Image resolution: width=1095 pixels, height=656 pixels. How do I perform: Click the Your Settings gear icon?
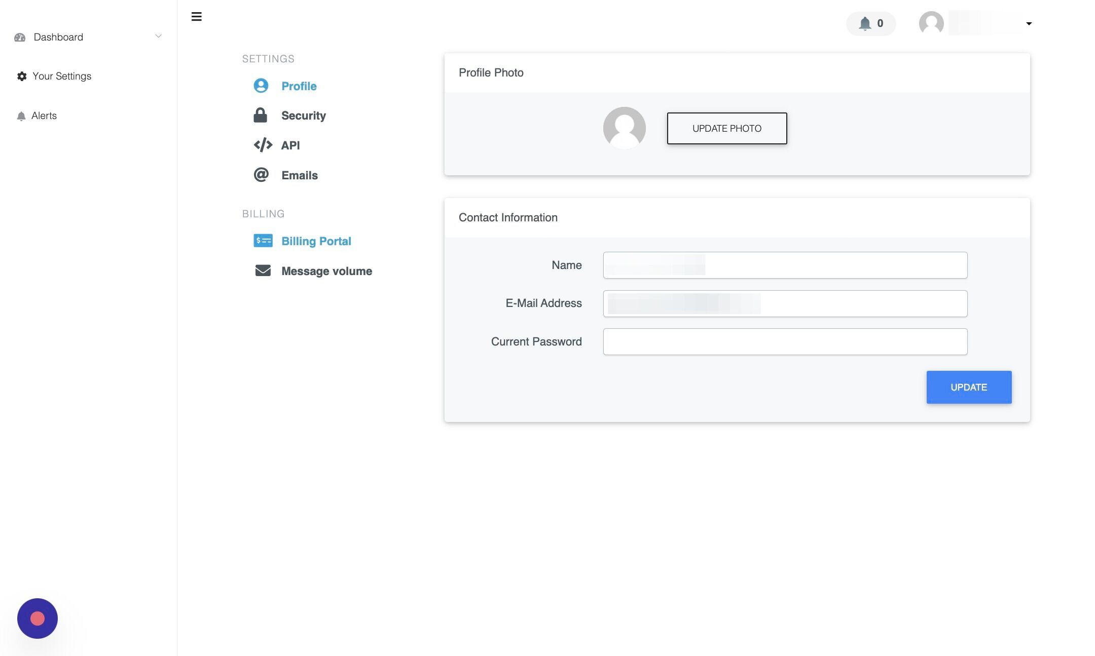(x=22, y=76)
